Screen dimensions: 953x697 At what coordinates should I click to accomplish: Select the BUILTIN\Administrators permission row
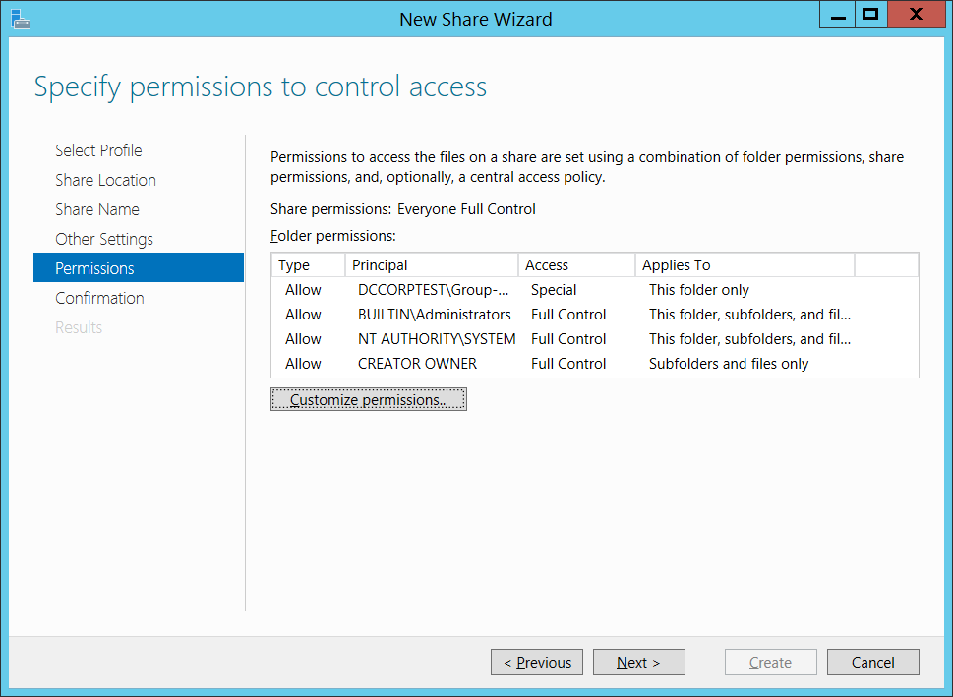pyautogui.click(x=594, y=315)
